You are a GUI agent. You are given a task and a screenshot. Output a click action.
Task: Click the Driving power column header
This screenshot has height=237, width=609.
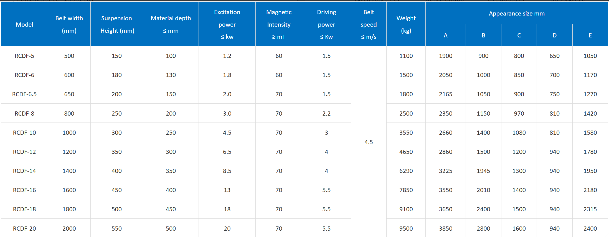pos(326,24)
